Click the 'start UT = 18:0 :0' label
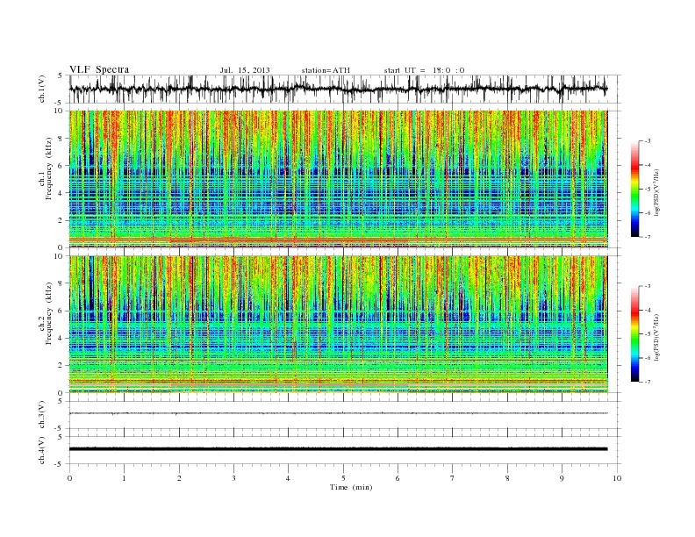695x537 pixels. (x=424, y=70)
